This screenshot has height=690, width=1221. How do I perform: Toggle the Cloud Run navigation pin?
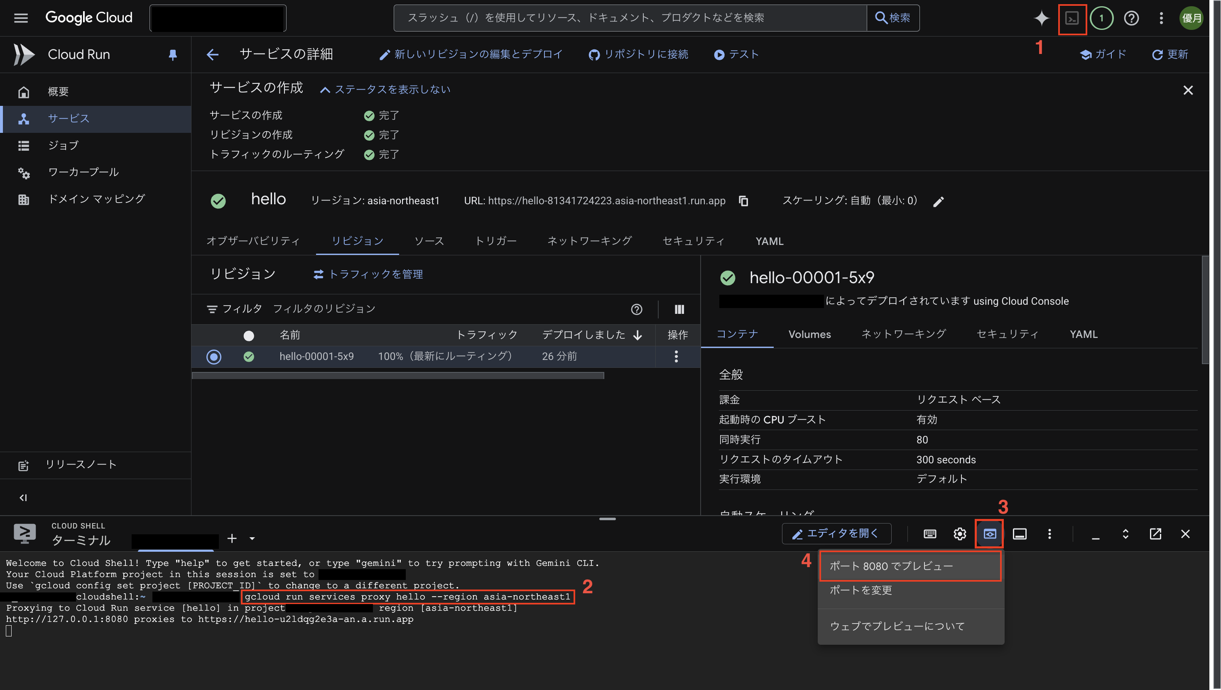(172, 54)
